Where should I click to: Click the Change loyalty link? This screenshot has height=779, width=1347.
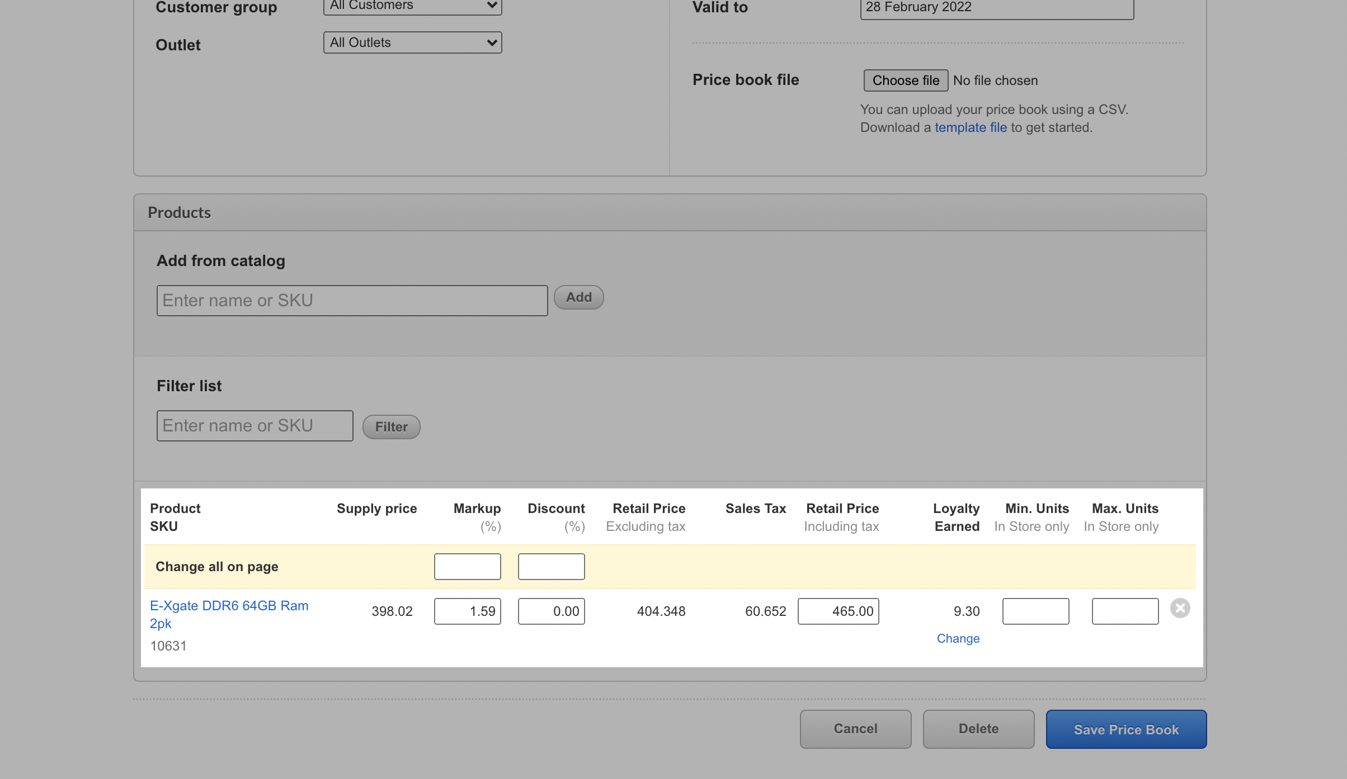pyautogui.click(x=958, y=639)
